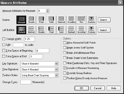Choose Solid for Left Barline
Image resolution: width=124 pixels, height=94 pixels.
(61, 30)
